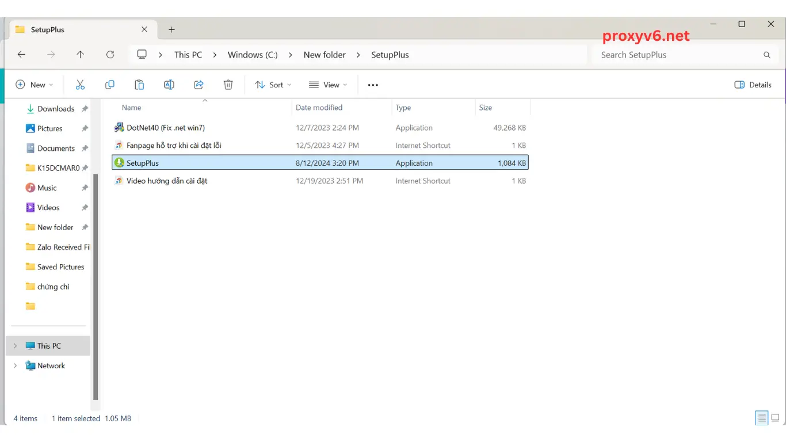
Task: Go forward with the right arrow
Action: click(x=51, y=55)
